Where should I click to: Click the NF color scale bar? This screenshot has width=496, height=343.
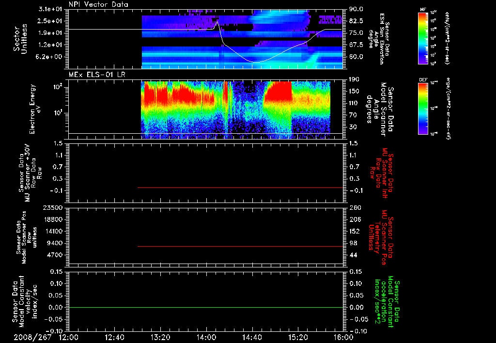[423, 38]
